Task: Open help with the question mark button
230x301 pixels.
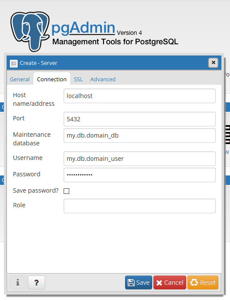Action: click(37, 283)
